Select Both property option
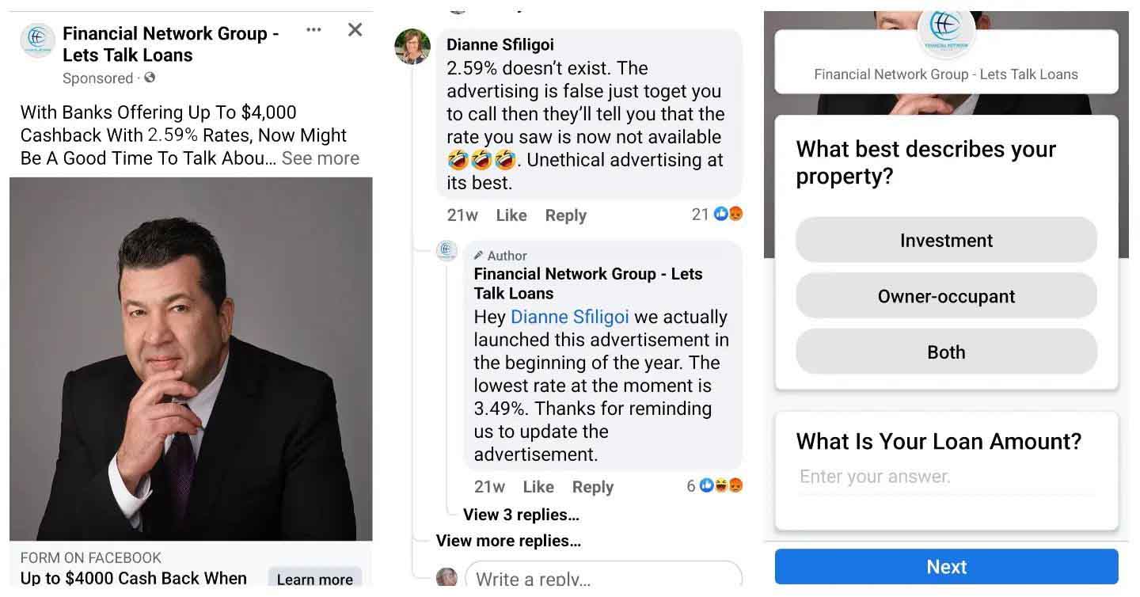The width and height of the screenshot is (1140, 597). [946, 352]
